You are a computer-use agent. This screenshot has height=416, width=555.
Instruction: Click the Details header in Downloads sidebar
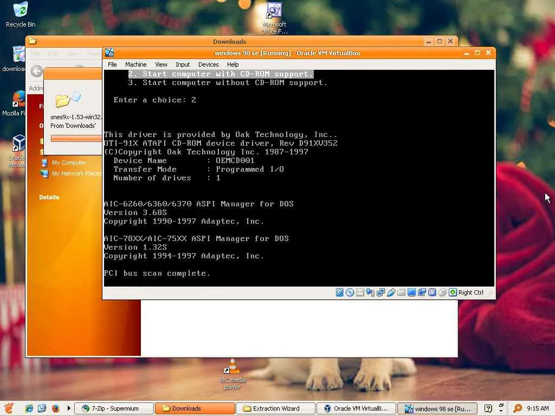(49, 197)
